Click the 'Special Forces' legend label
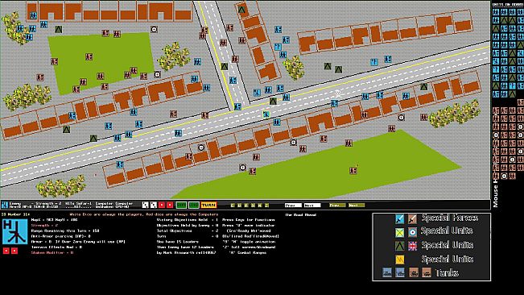Viewport: 524px width, 295px height. click(449, 218)
